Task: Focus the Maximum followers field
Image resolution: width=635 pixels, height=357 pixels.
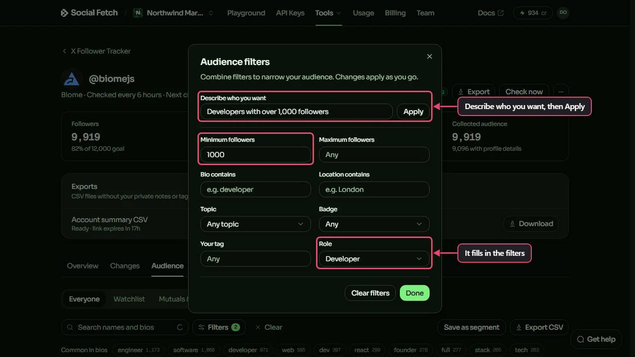Action: (374, 155)
